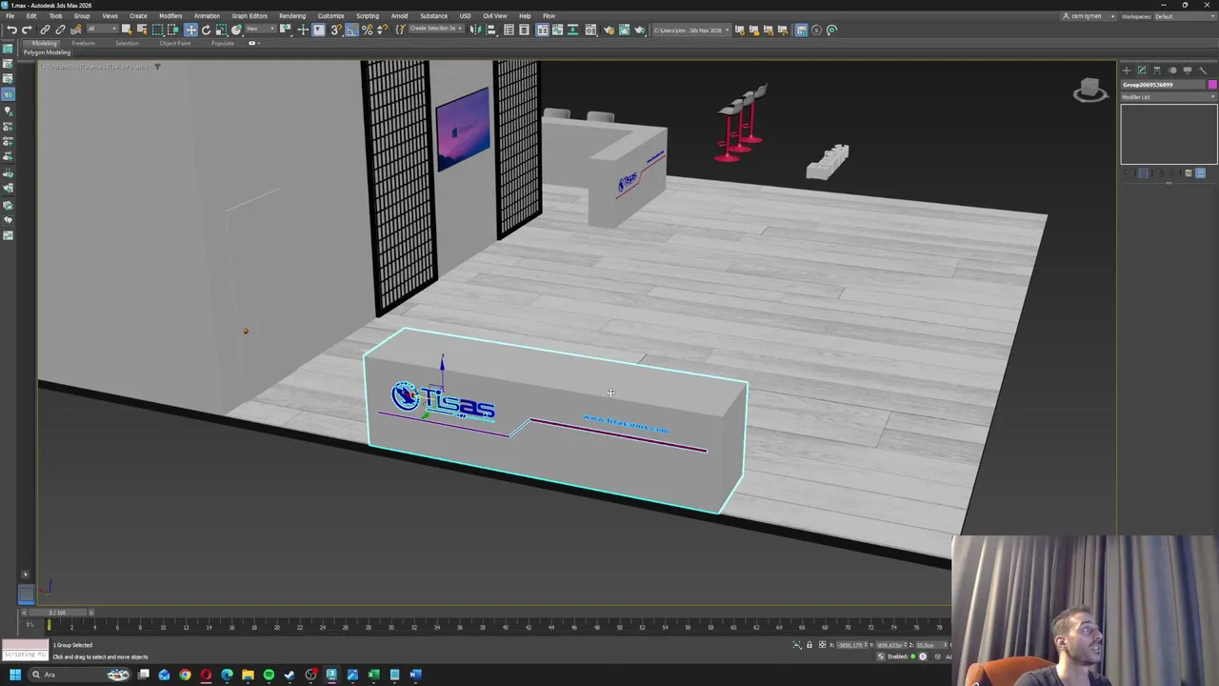Open the Arnold menu
The width and height of the screenshot is (1219, 686).
400,16
